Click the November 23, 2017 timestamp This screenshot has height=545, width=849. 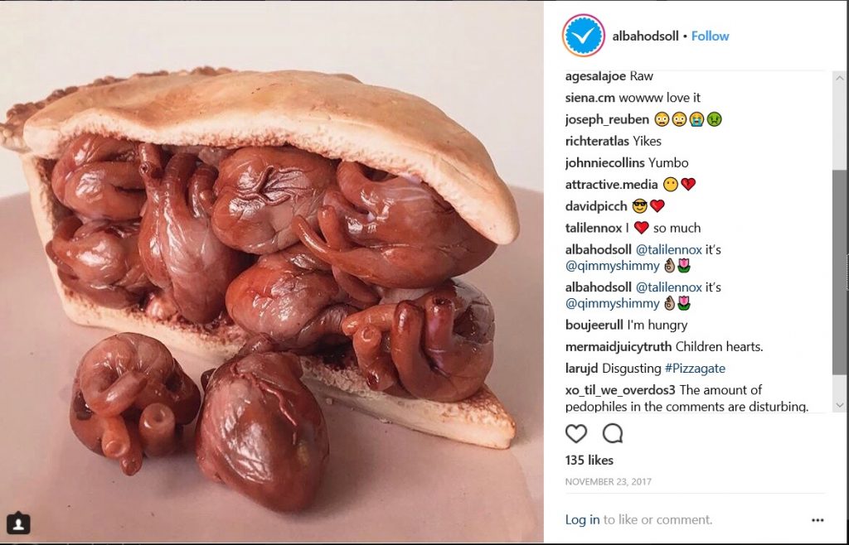(608, 482)
